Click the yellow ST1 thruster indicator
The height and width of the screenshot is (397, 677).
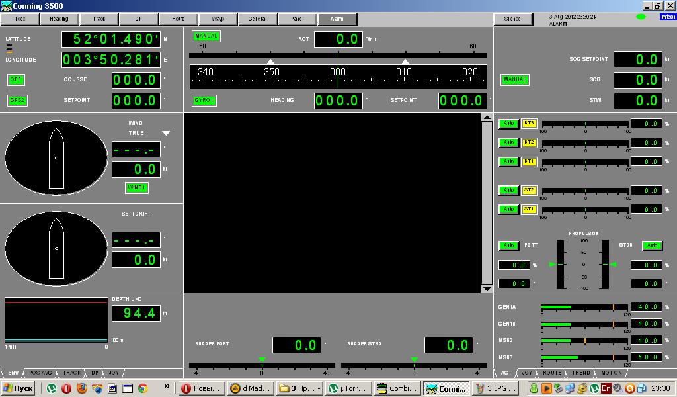coord(529,209)
